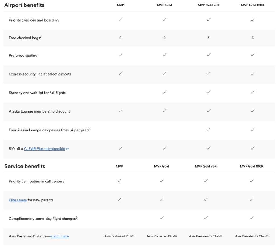Select the Service benefits heading
Screen dimensions: 276x248
[x=25, y=166]
